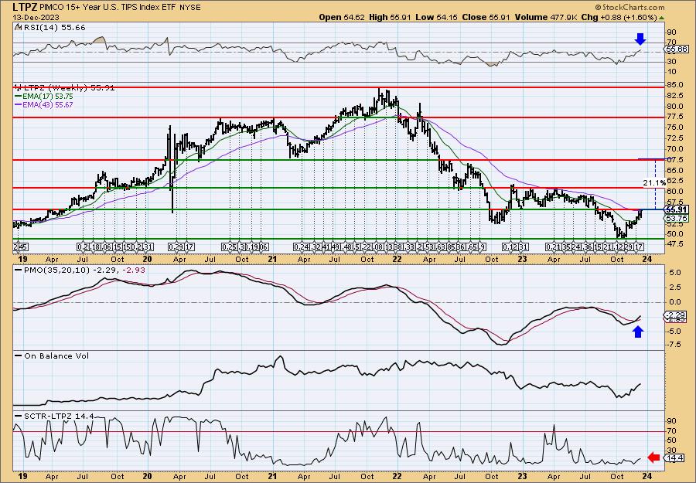Screen dimensions: 696x483
Task: Click the Close 55.91 value in header
Action: point(486,17)
